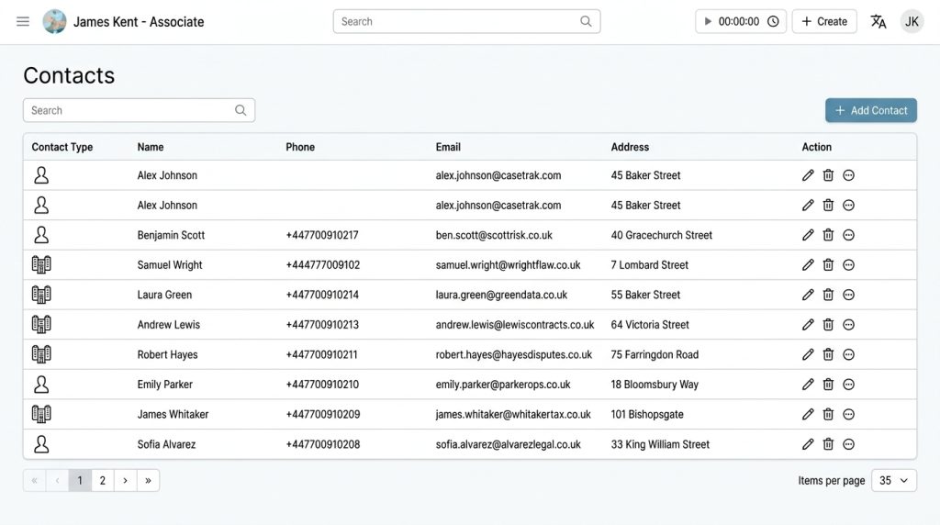The image size is (940, 525).
Task: Go to next page using single arrow
Action: click(125, 480)
